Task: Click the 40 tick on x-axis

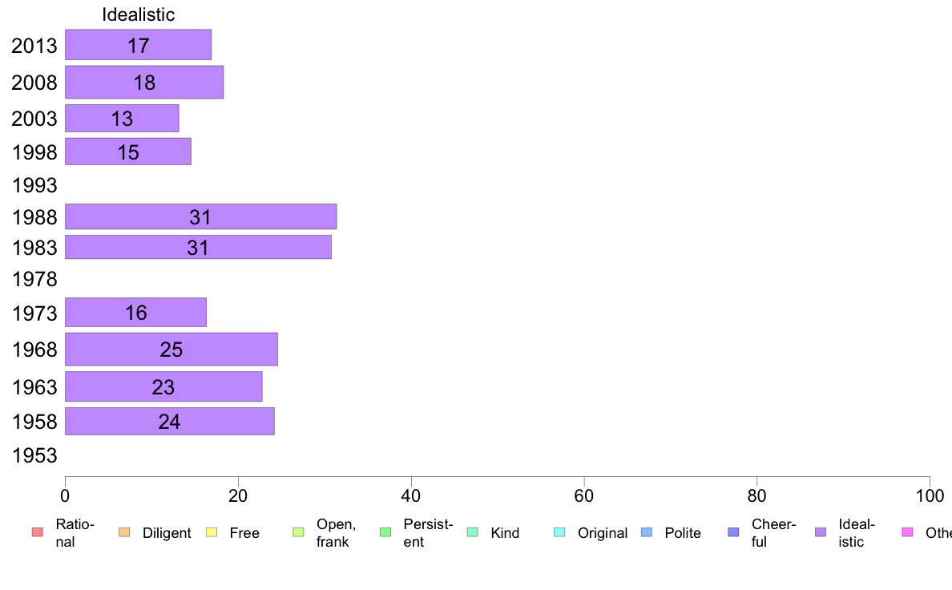Action: coord(411,496)
